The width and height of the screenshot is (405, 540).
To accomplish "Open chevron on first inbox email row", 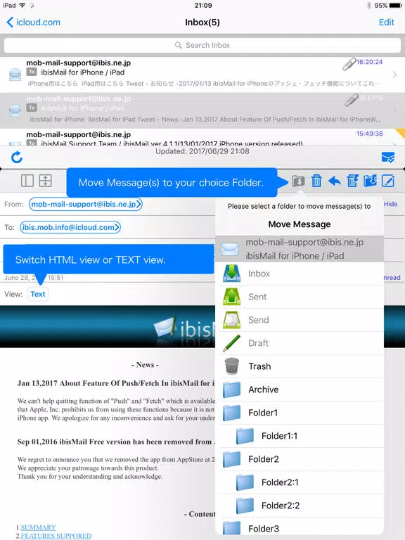I will tap(394, 75).
